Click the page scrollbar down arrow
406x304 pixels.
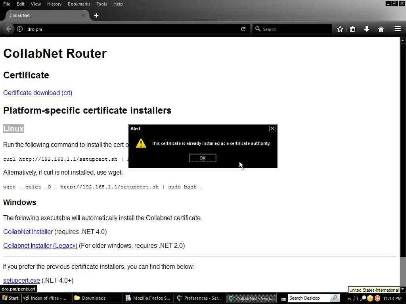403,289
